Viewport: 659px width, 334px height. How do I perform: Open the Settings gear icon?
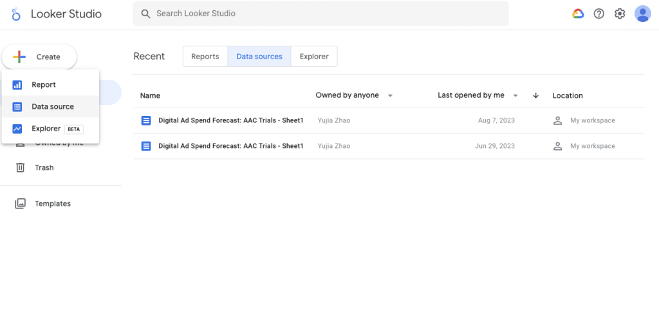tap(620, 14)
